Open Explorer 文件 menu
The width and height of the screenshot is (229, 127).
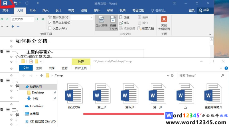[26, 68]
